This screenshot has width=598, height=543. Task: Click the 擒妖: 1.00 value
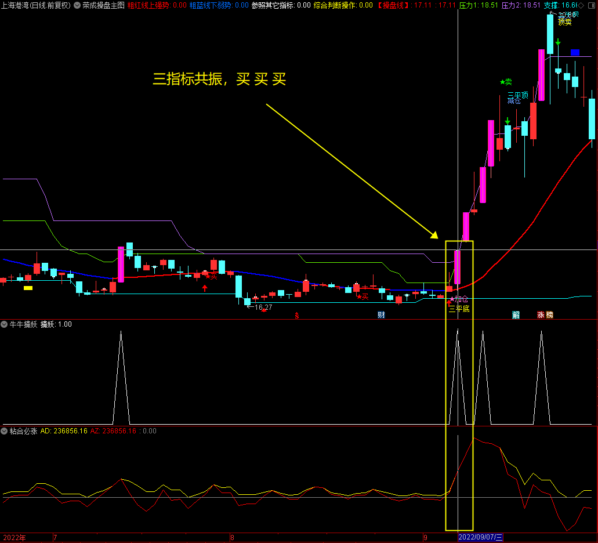56,324
